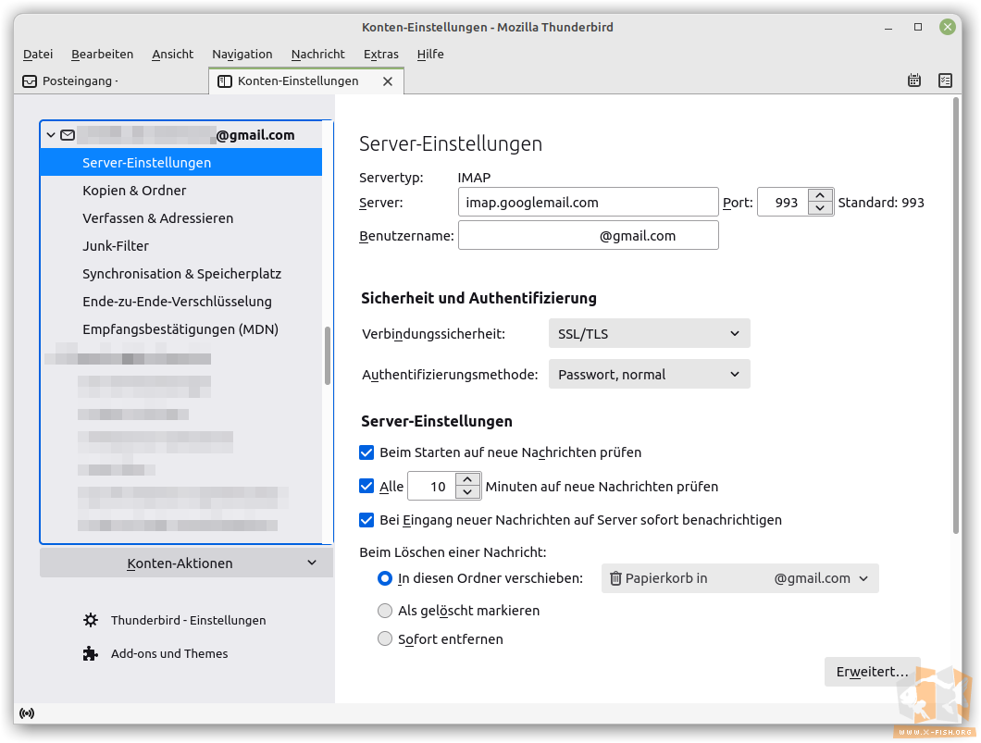Click the puzzle piece Add-ons icon
Screen dimensions: 981x743
(91, 653)
